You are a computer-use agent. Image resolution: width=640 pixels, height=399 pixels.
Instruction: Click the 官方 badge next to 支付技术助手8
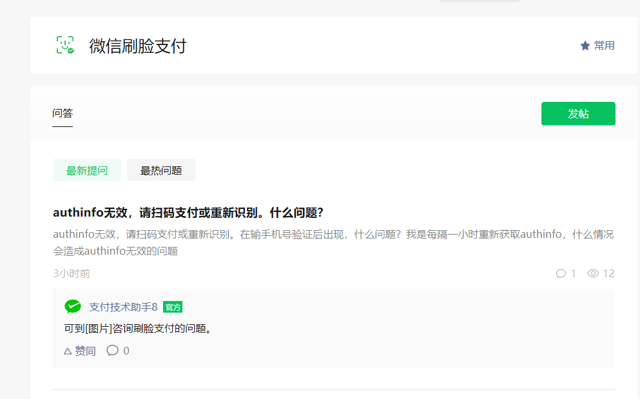173,307
